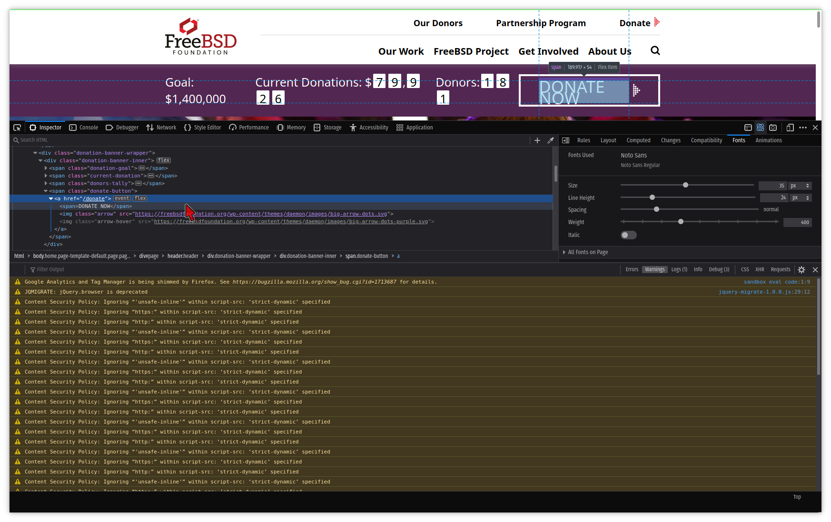831x522 pixels.
Task: Toggle the Italic switch
Action: (x=628, y=235)
